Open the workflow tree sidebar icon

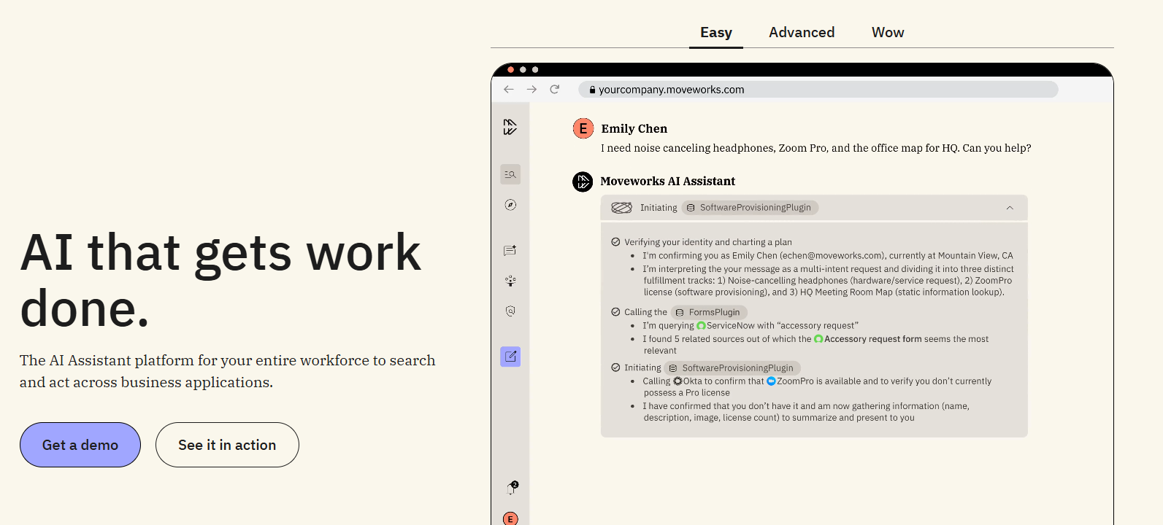[510, 281]
